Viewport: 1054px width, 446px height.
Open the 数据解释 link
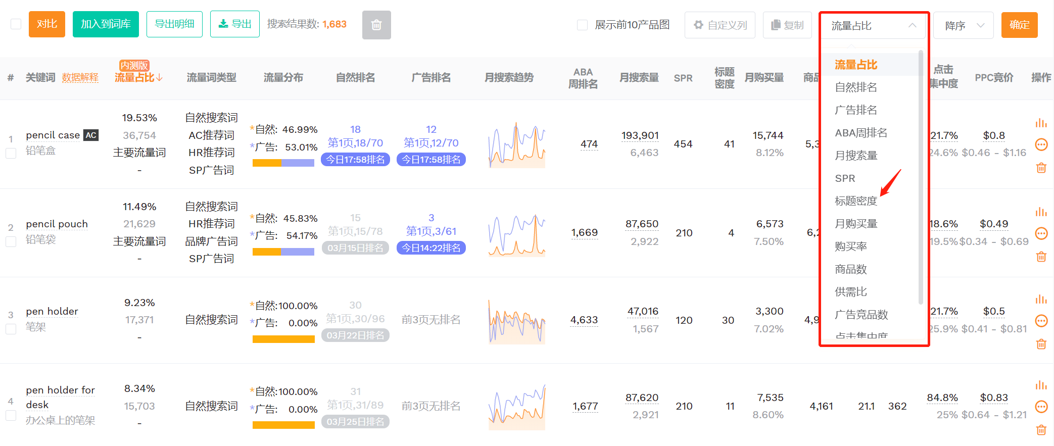(80, 77)
